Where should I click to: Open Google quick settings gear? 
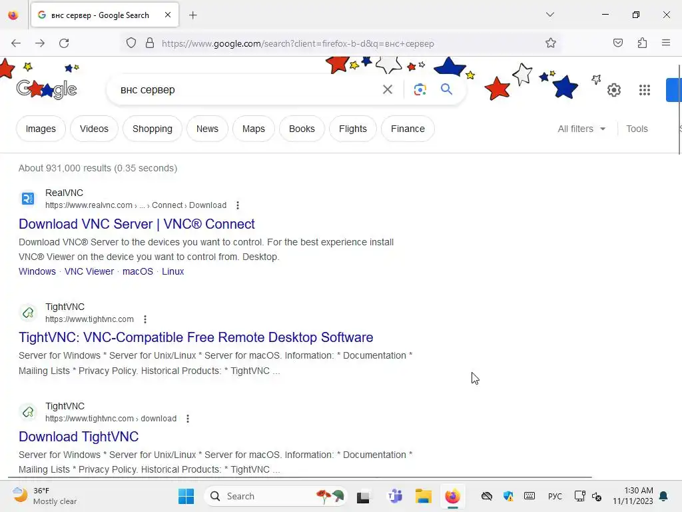[613, 90]
